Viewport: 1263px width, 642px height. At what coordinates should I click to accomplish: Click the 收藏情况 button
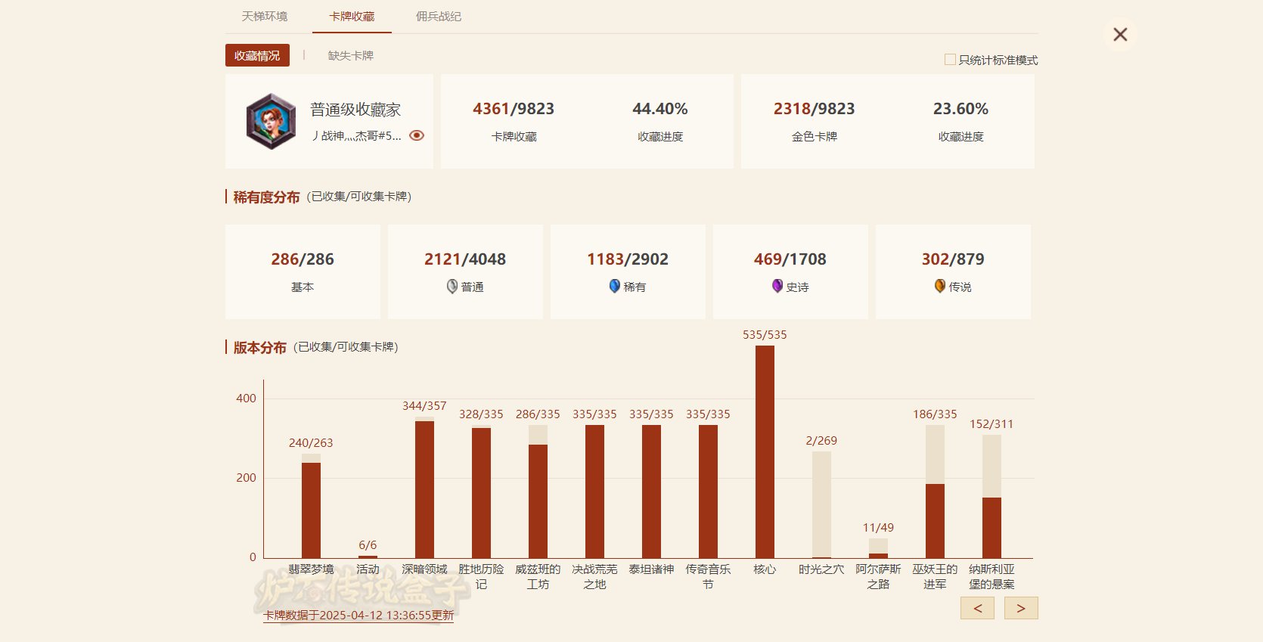click(x=257, y=55)
